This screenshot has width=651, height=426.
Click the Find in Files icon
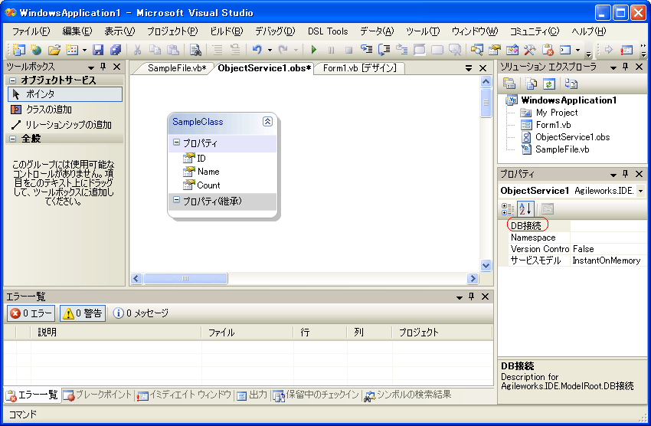[x=195, y=50]
